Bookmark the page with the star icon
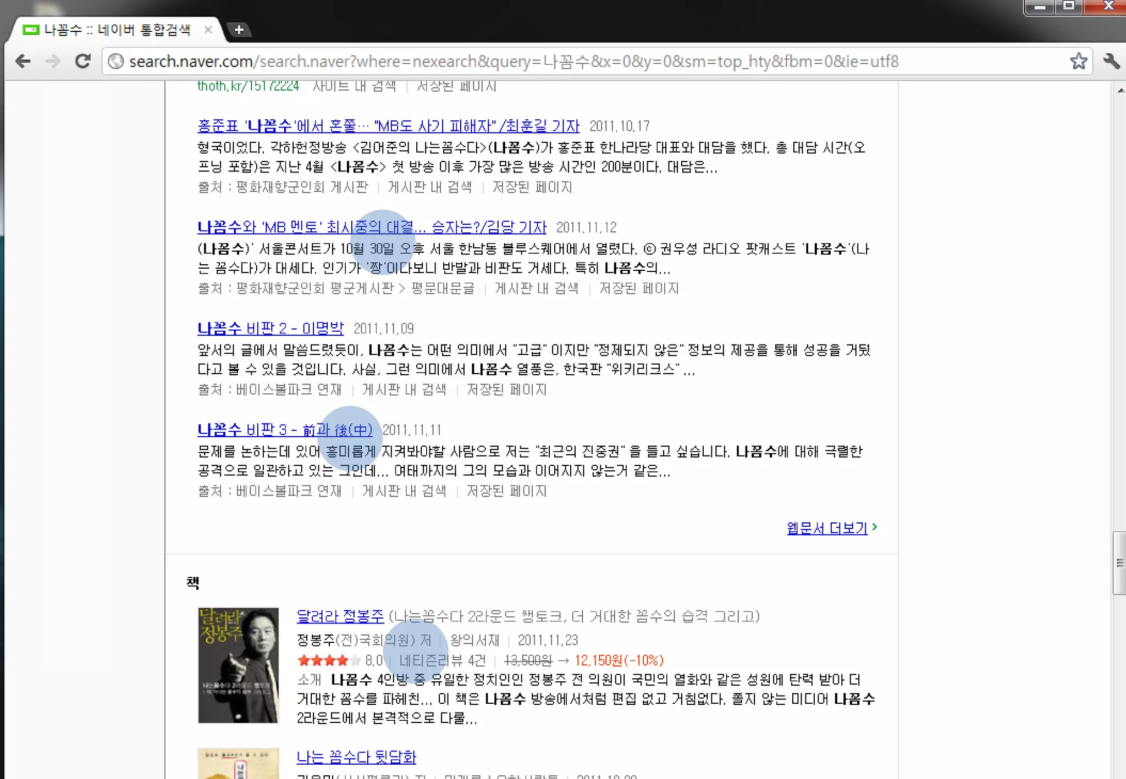The image size is (1126, 779). tap(1078, 61)
